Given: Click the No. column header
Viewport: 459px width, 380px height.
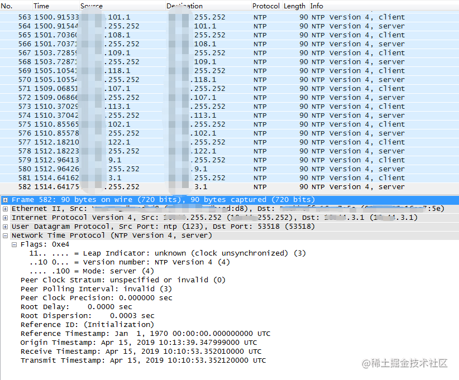Looking at the screenshot, I should pyautogui.click(x=9, y=6).
